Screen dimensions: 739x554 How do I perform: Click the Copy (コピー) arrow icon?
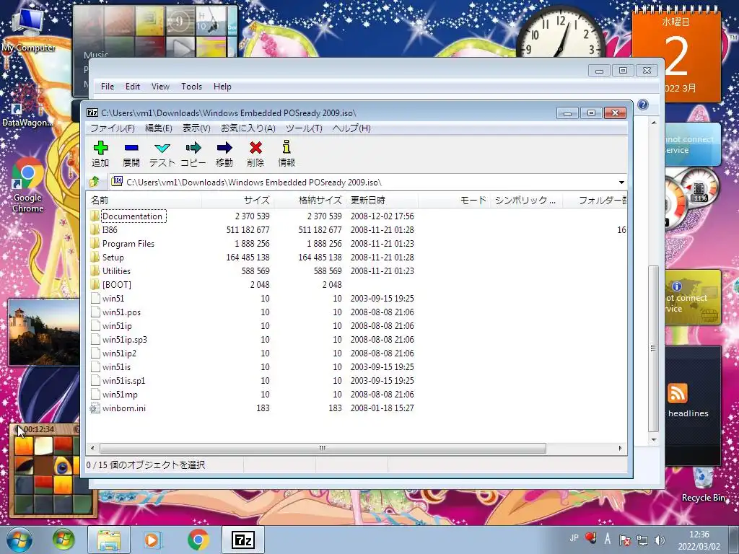coord(193,148)
